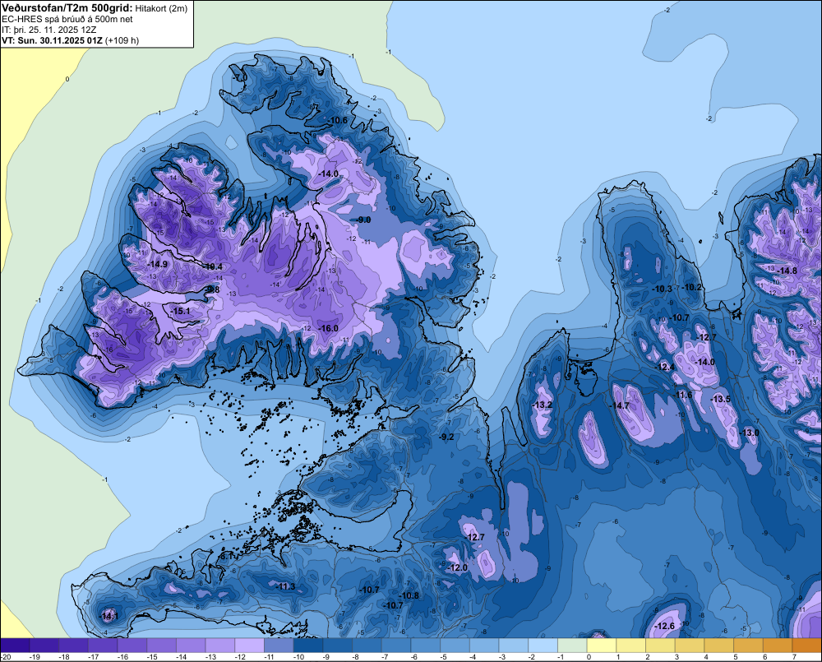822x662 pixels.
Task: Click the legend scale label 7
Action: (794, 657)
